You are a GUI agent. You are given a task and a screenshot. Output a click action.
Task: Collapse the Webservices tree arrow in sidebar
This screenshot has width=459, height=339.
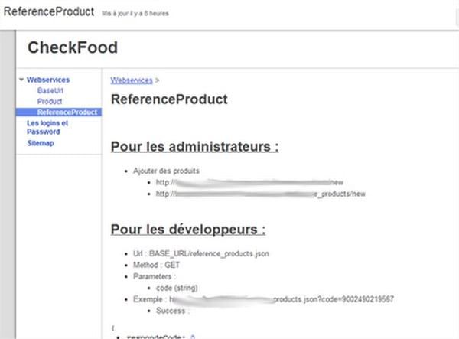click(x=21, y=80)
